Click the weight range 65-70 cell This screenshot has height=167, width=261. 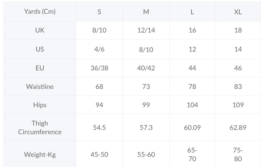click(x=192, y=154)
